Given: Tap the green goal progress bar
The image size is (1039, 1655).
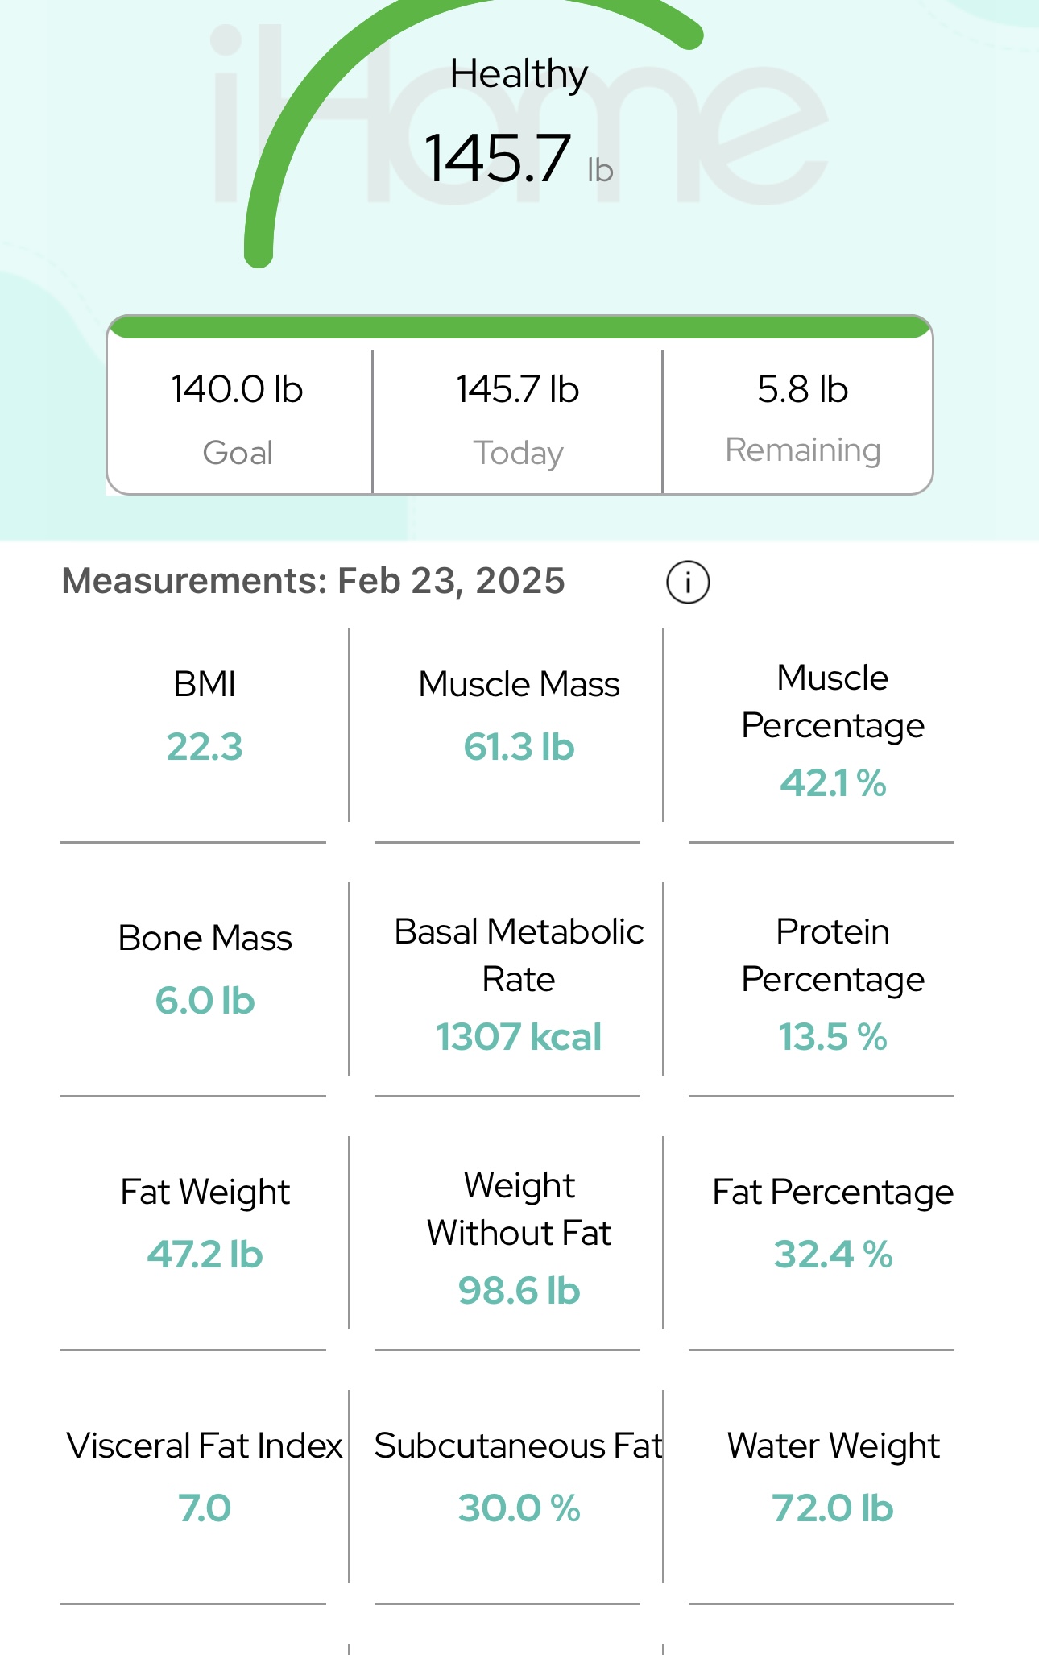Looking at the screenshot, I should (519, 327).
